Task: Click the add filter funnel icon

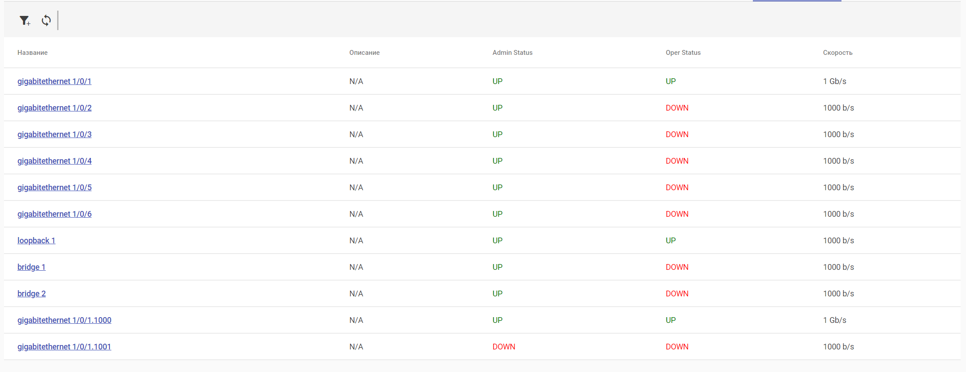Action: click(24, 20)
